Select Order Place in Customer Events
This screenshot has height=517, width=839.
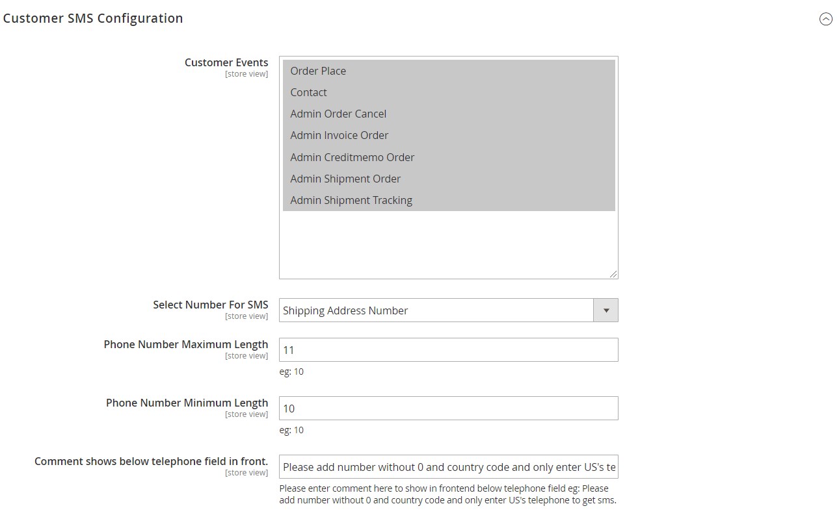(318, 71)
